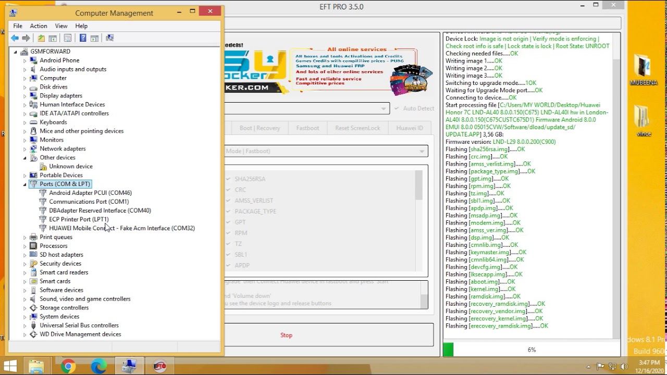667x375 pixels.
Task: Open the Windows Start button
Action: [x=10, y=366]
